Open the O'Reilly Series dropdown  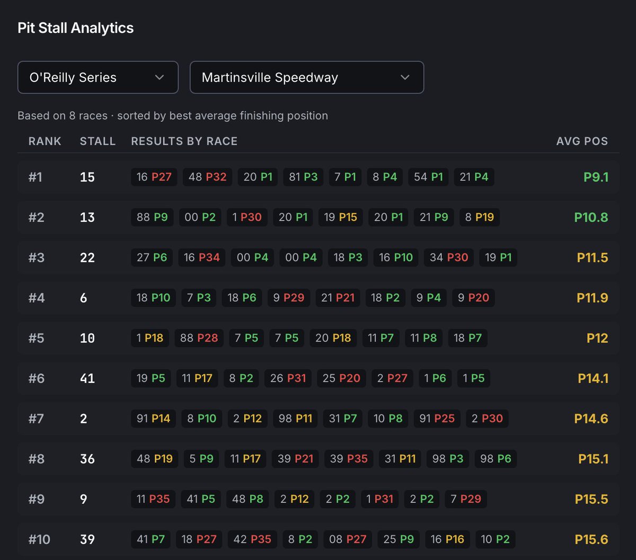coord(98,77)
